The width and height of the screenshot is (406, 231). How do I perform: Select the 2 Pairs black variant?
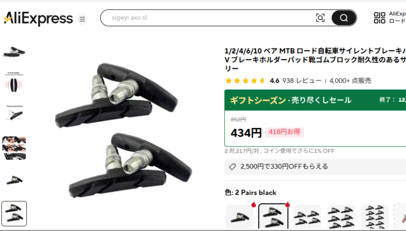[274, 216]
